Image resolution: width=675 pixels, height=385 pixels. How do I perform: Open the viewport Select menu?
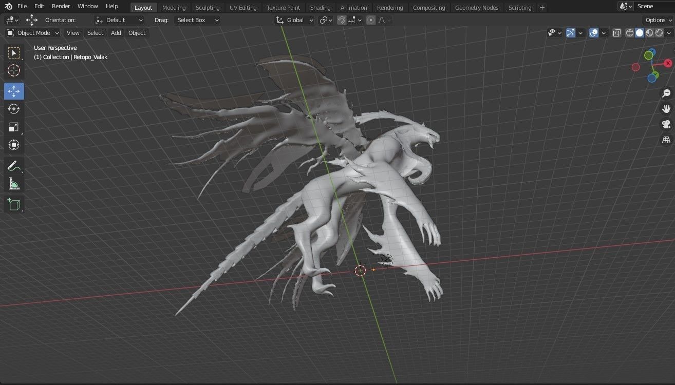[95, 33]
